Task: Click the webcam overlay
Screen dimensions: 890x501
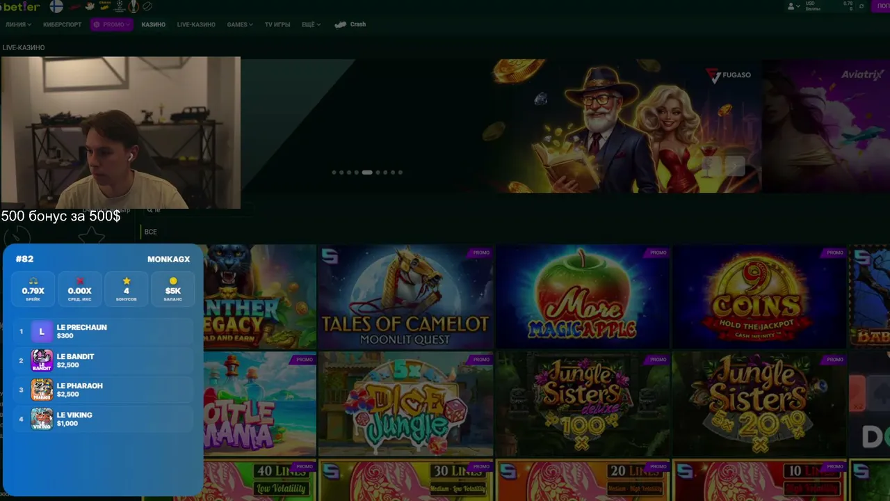Action: tap(121, 133)
